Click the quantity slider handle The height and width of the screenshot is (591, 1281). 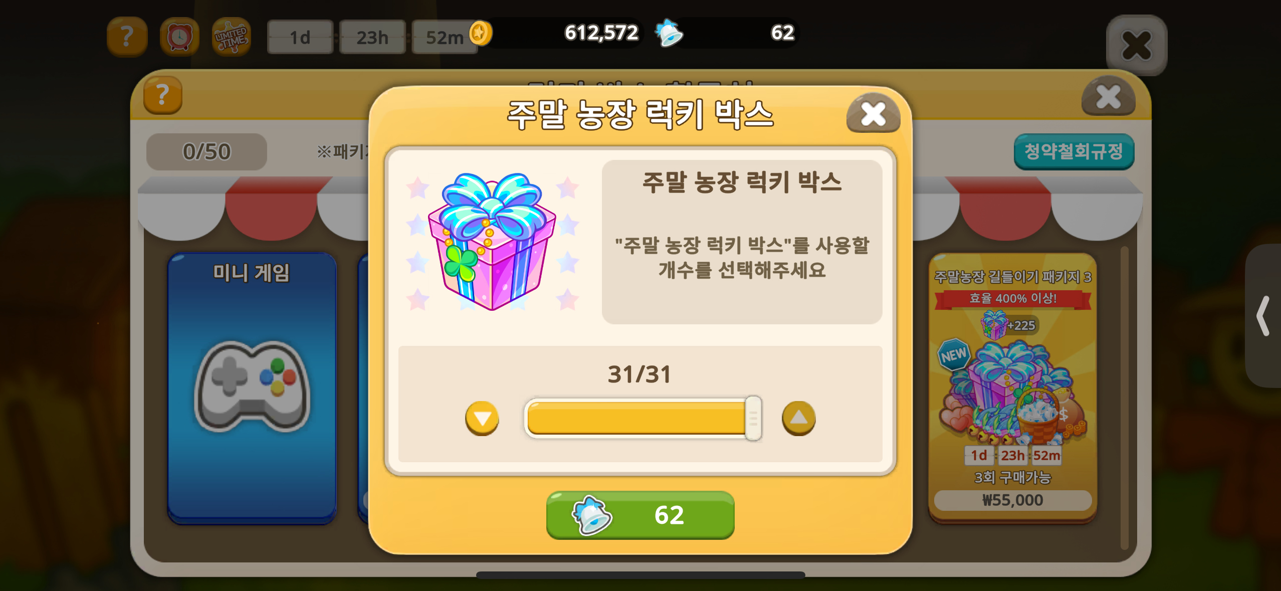[x=753, y=418]
